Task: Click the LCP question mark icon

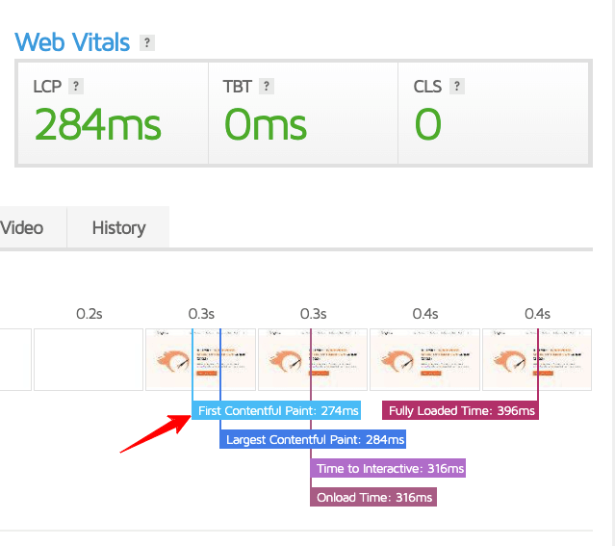Action: point(76,86)
